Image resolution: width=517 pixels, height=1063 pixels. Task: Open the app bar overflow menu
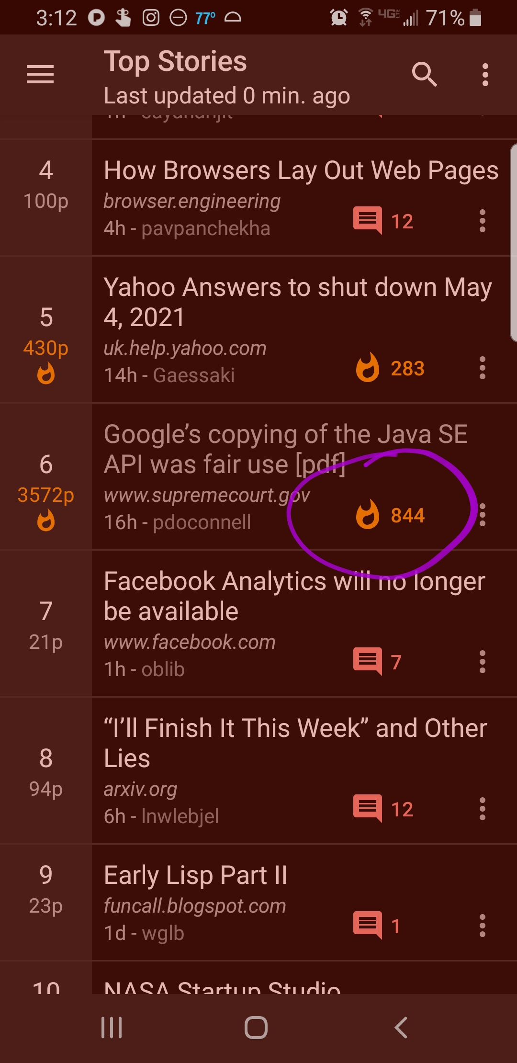click(485, 75)
